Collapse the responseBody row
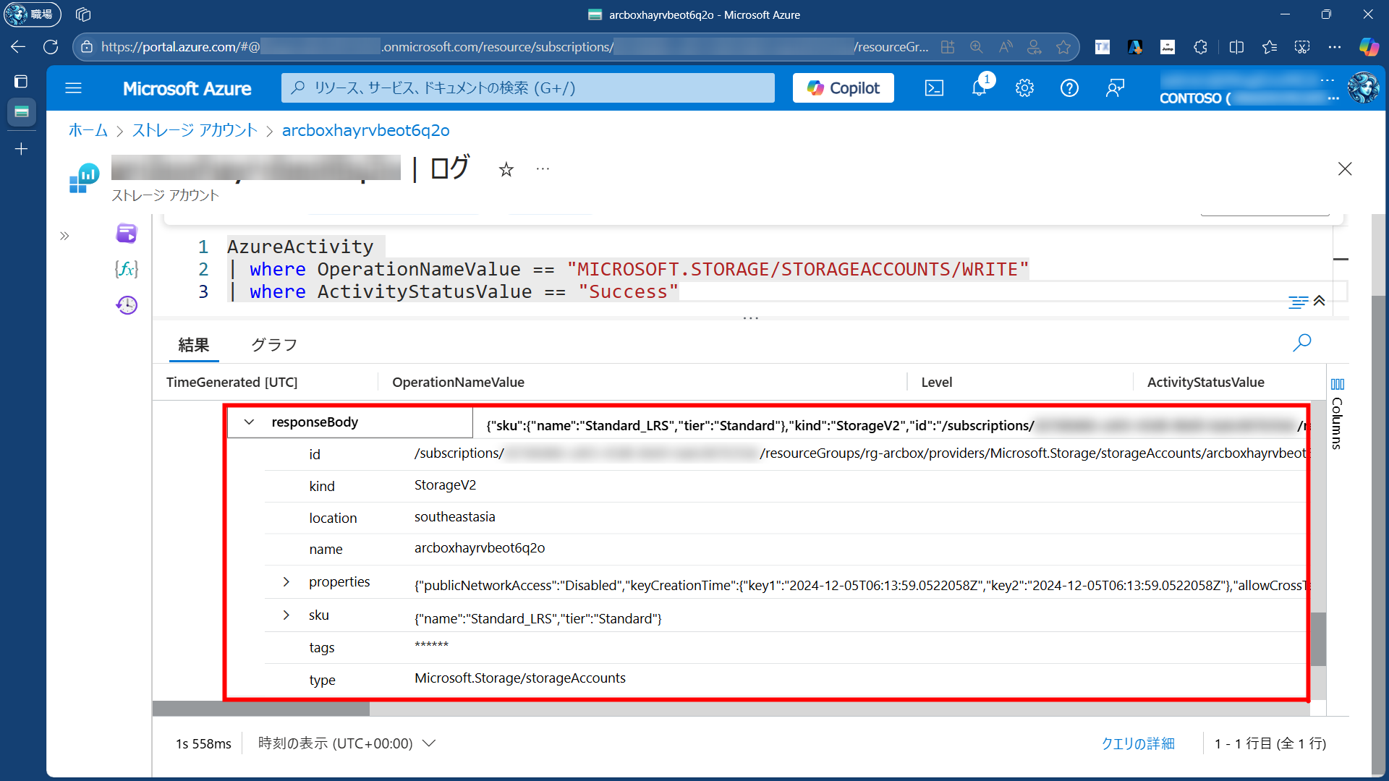 (249, 422)
